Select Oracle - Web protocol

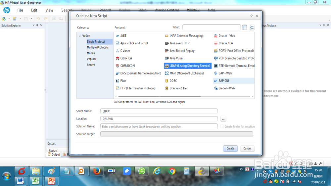pyautogui.click(x=224, y=36)
